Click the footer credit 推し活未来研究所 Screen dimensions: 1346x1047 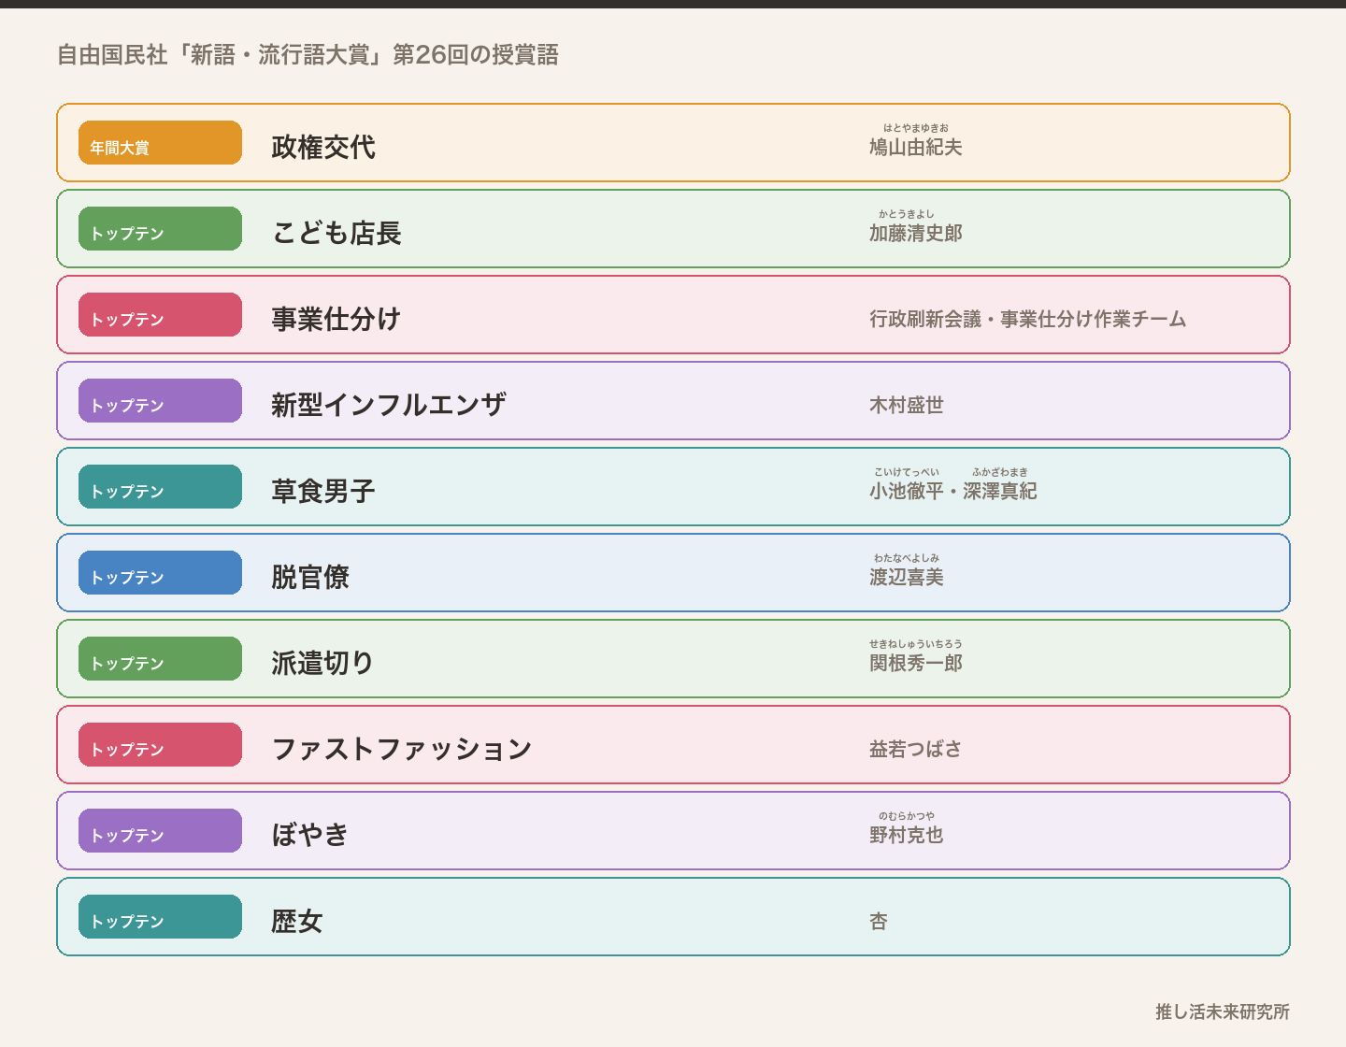click(x=1223, y=1011)
